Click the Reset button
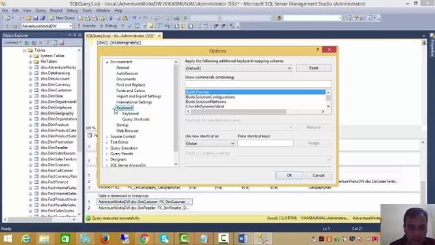Viewport: 435px width, 245px height. click(314, 68)
